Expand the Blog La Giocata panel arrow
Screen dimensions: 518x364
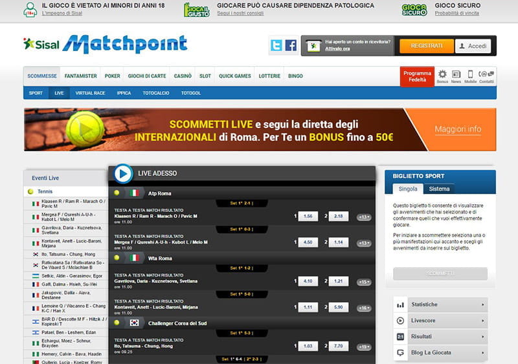(482, 353)
